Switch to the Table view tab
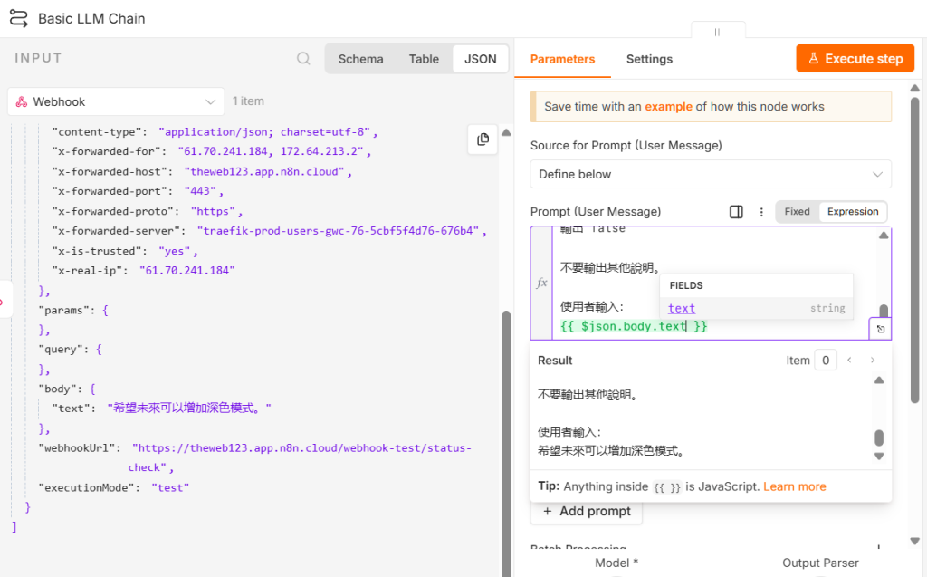 (424, 59)
